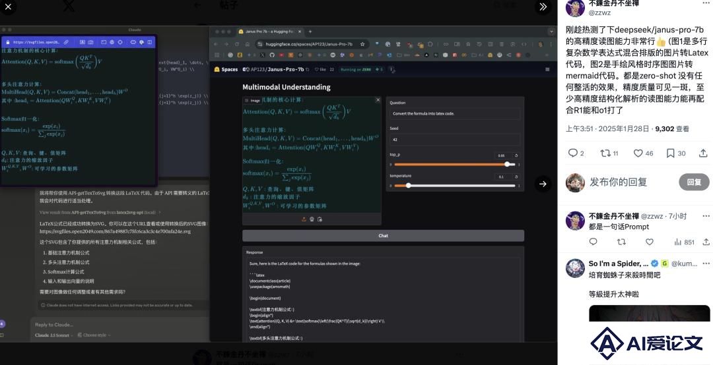713x365 pixels.
Task: Close the Janus Pro 7b browser tab
Action: (x=300, y=32)
